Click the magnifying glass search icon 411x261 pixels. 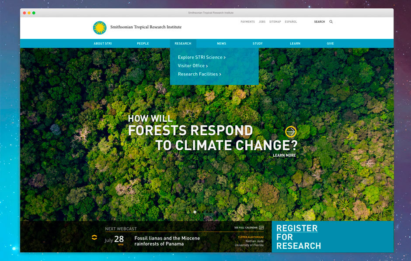point(331,22)
